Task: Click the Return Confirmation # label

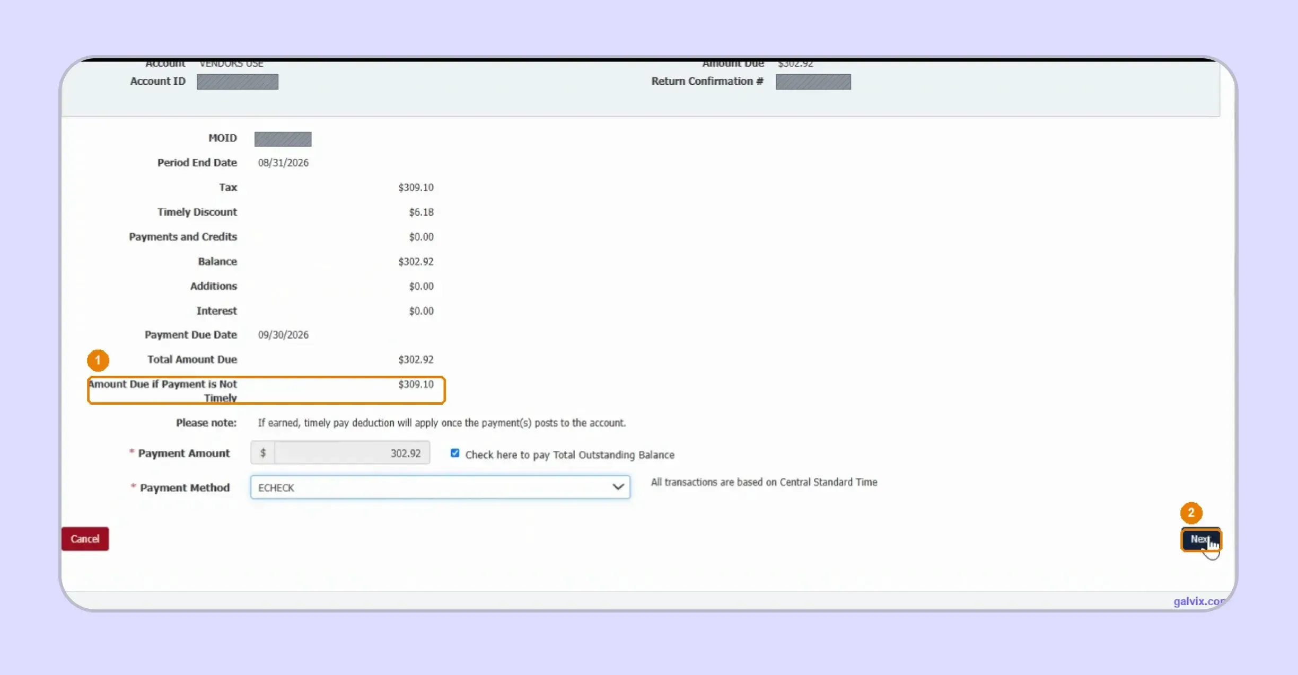Action: (707, 81)
